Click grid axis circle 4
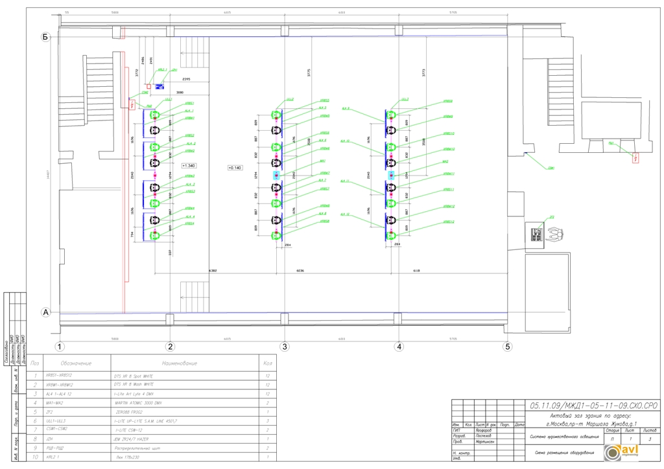The width and height of the screenshot is (664, 469). 399,347
